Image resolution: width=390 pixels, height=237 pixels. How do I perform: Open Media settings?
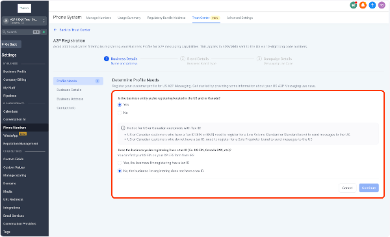click(x=8, y=191)
